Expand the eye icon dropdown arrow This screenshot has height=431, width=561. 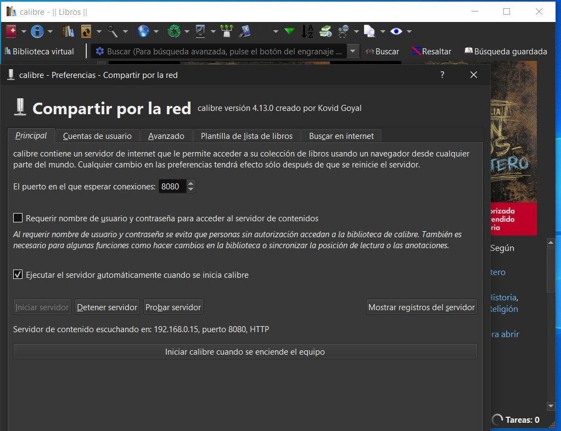click(409, 31)
